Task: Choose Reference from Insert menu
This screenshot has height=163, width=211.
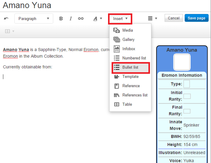Action: pyautogui.click(x=130, y=86)
